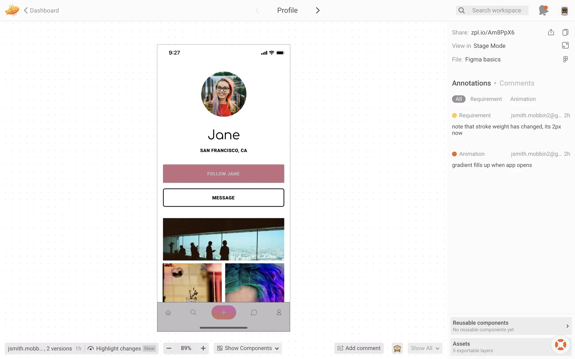Copy the share link with clipboard icon
Screen dimensions: 575x359
coord(565,32)
